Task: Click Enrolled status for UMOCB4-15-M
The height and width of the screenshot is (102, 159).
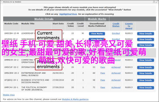Action: point(116,33)
